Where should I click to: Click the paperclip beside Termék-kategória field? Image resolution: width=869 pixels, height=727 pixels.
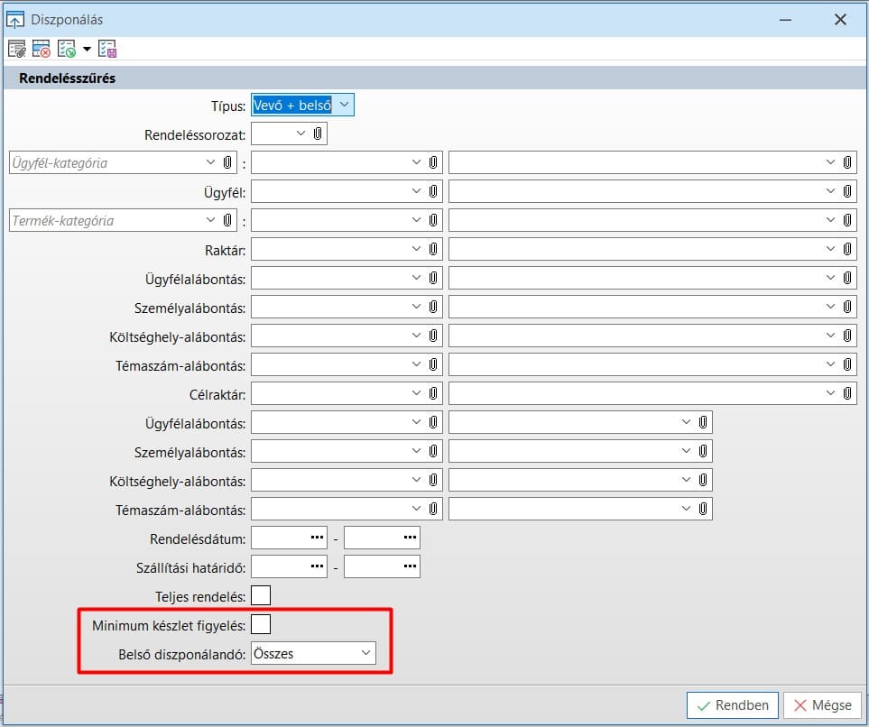click(x=227, y=220)
